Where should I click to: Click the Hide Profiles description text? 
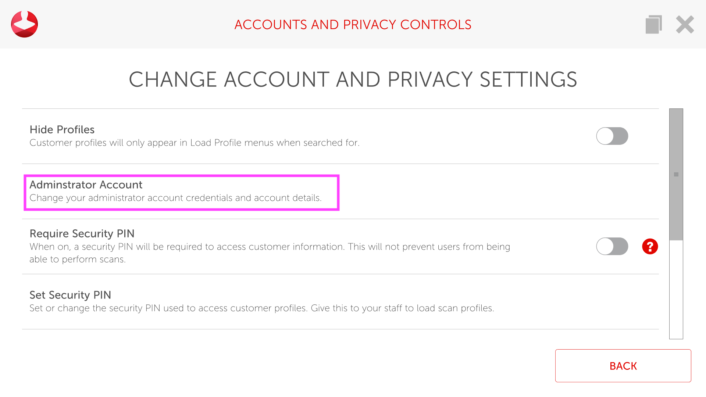(194, 143)
